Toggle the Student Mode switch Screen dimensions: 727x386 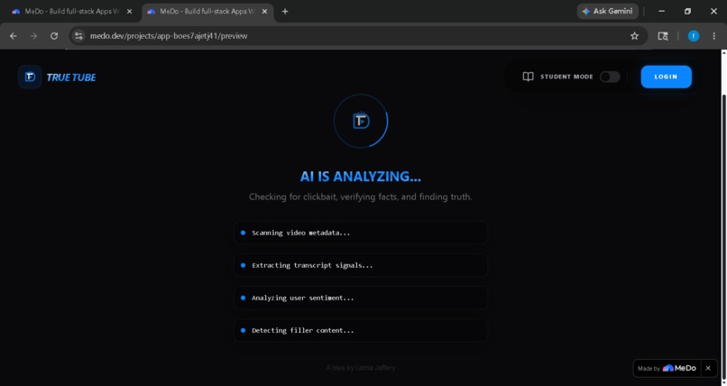[x=609, y=77]
